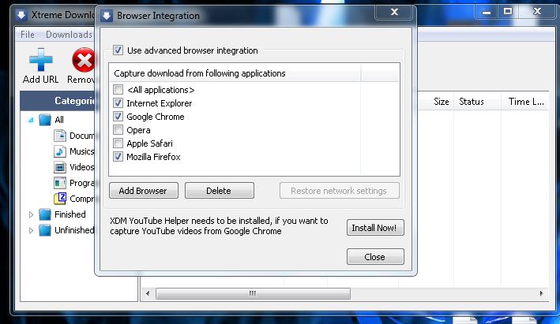Select the All category folder icon
The width and height of the screenshot is (560, 324).
45,120
